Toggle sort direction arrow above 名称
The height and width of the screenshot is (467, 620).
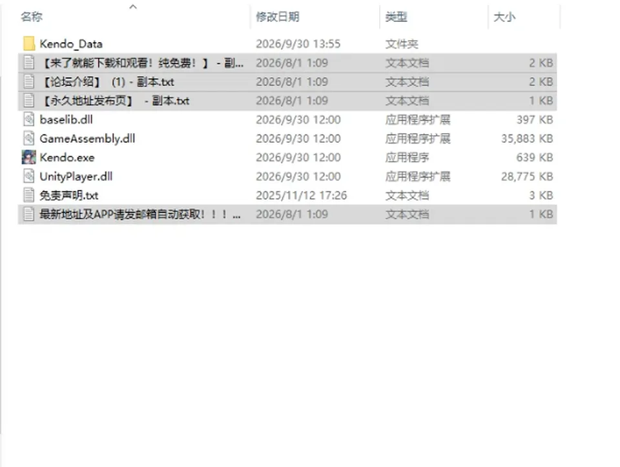pyautogui.click(x=133, y=6)
